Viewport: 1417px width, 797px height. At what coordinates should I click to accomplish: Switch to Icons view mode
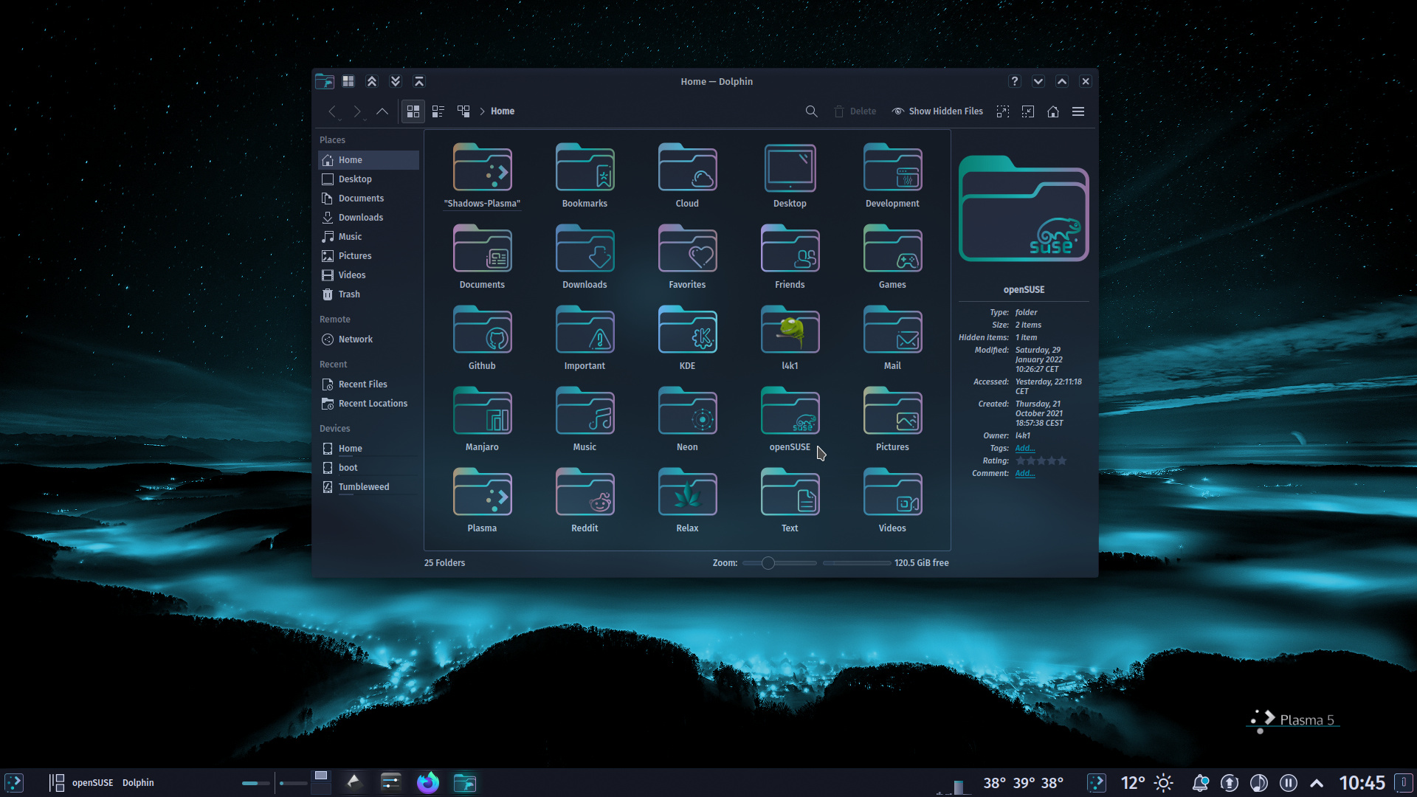[x=413, y=111]
